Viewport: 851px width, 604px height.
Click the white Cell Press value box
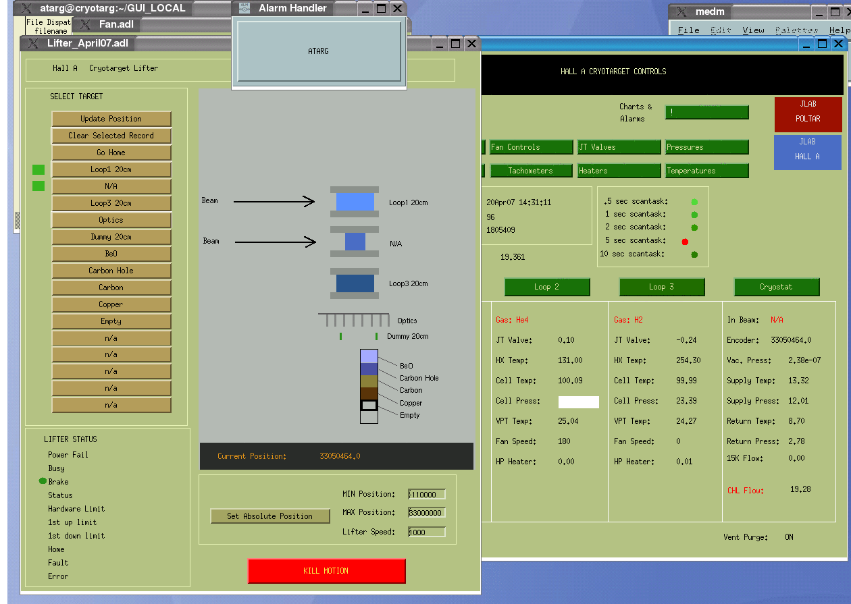pyautogui.click(x=579, y=402)
